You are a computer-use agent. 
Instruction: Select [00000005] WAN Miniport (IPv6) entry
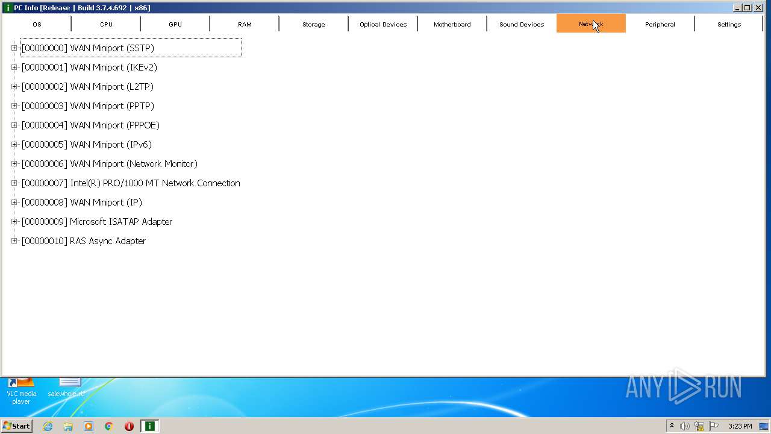(87, 145)
